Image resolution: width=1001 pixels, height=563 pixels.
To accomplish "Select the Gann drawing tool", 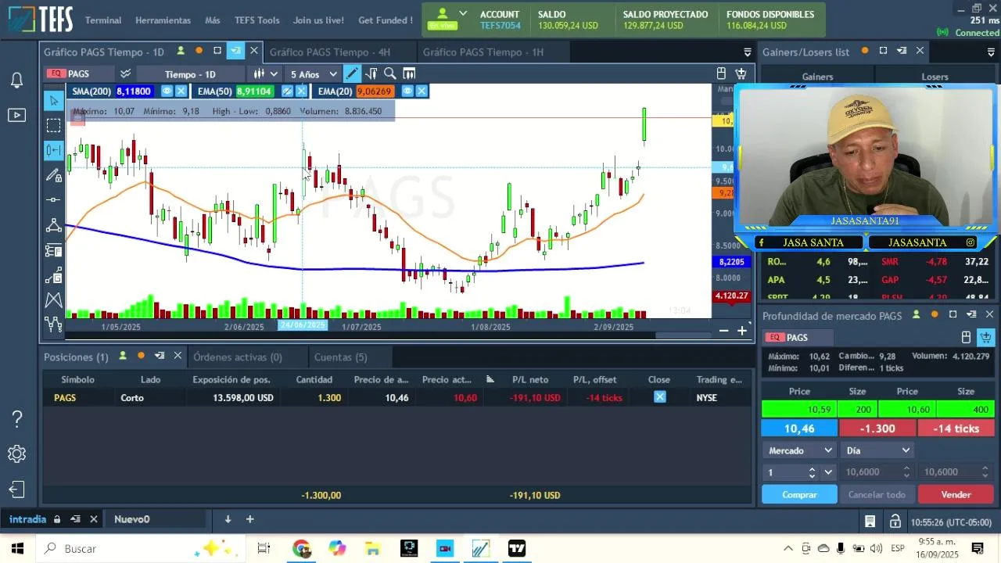I will (x=53, y=275).
